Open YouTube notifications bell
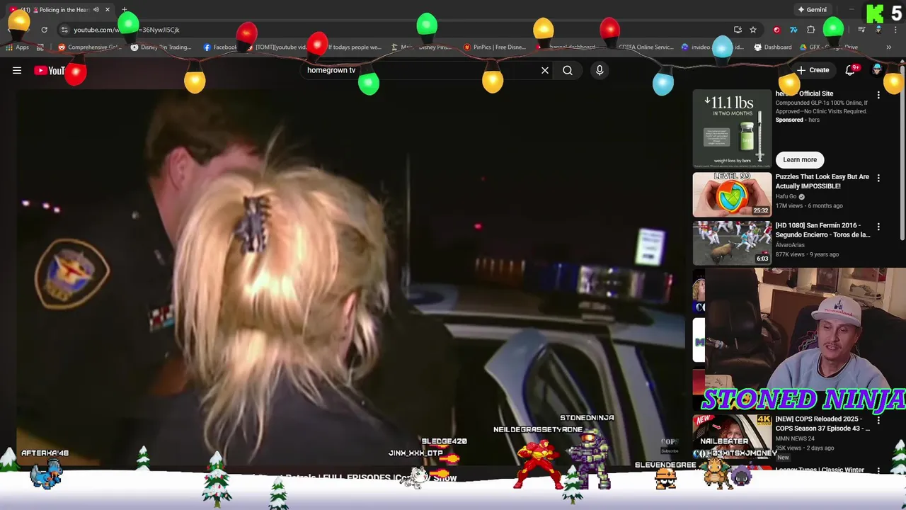 click(851, 70)
